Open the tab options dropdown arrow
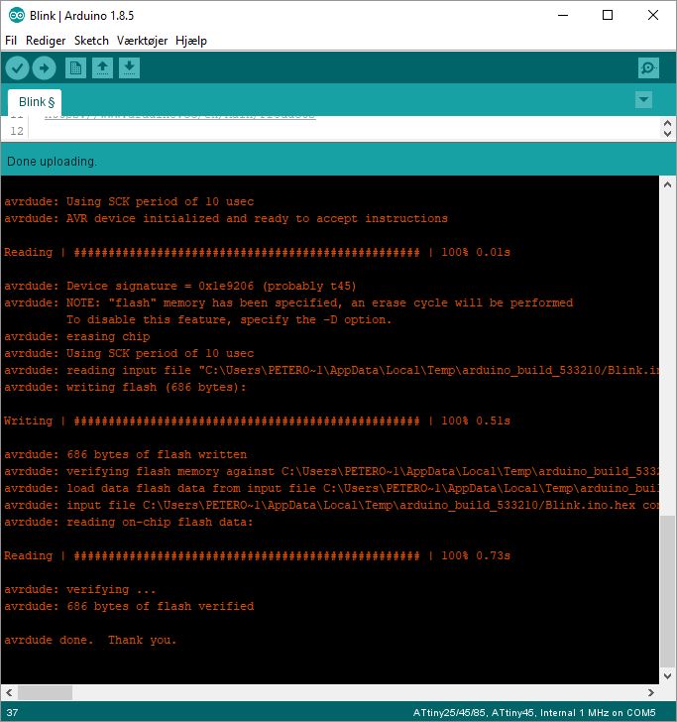Viewport: 677px width, 722px height. (x=643, y=99)
